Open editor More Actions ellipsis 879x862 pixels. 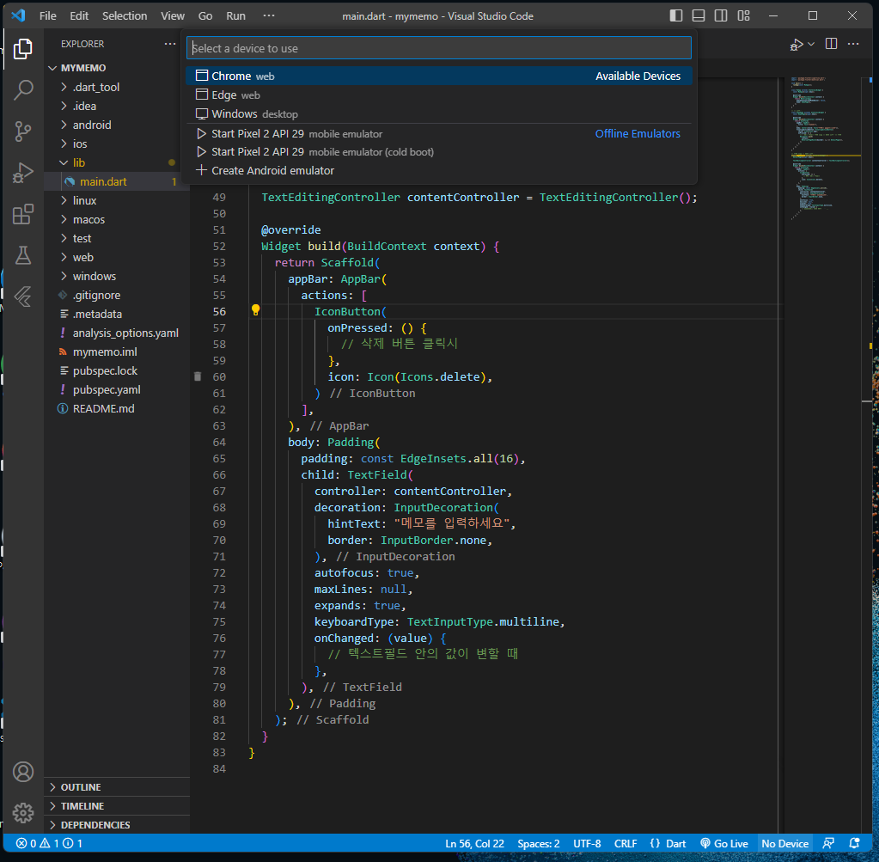coord(853,44)
